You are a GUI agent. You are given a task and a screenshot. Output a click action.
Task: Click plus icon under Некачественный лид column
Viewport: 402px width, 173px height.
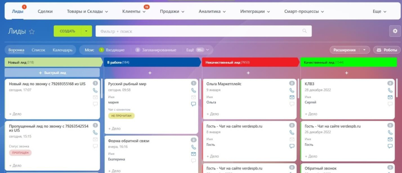(x=248, y=73)
